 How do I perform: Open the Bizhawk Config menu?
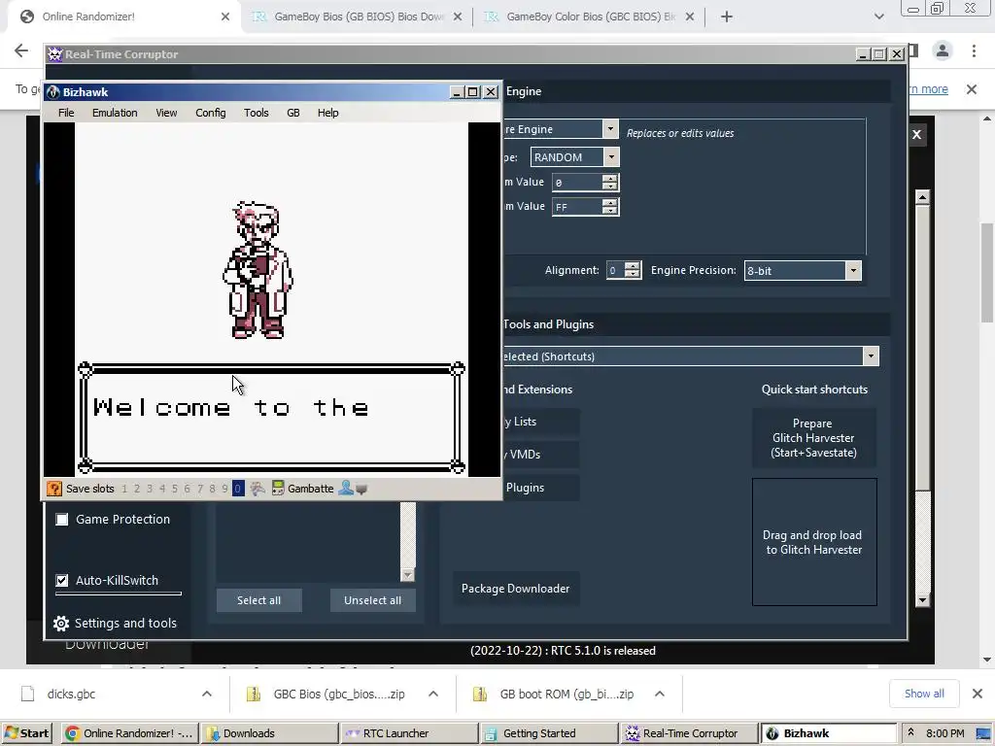click(210, 113)
